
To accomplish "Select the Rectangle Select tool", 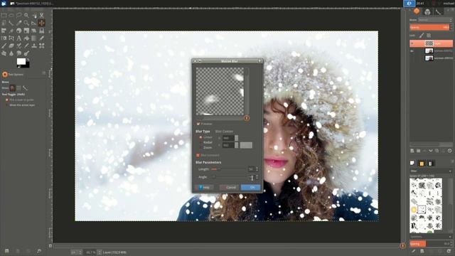I will [x=4, y=15].
